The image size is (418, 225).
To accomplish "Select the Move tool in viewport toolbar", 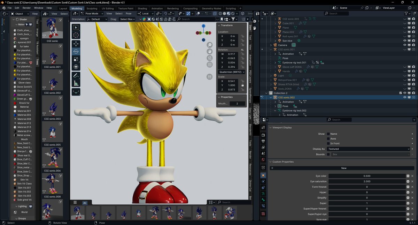I will pyautogui.click(x=76, y=44).
